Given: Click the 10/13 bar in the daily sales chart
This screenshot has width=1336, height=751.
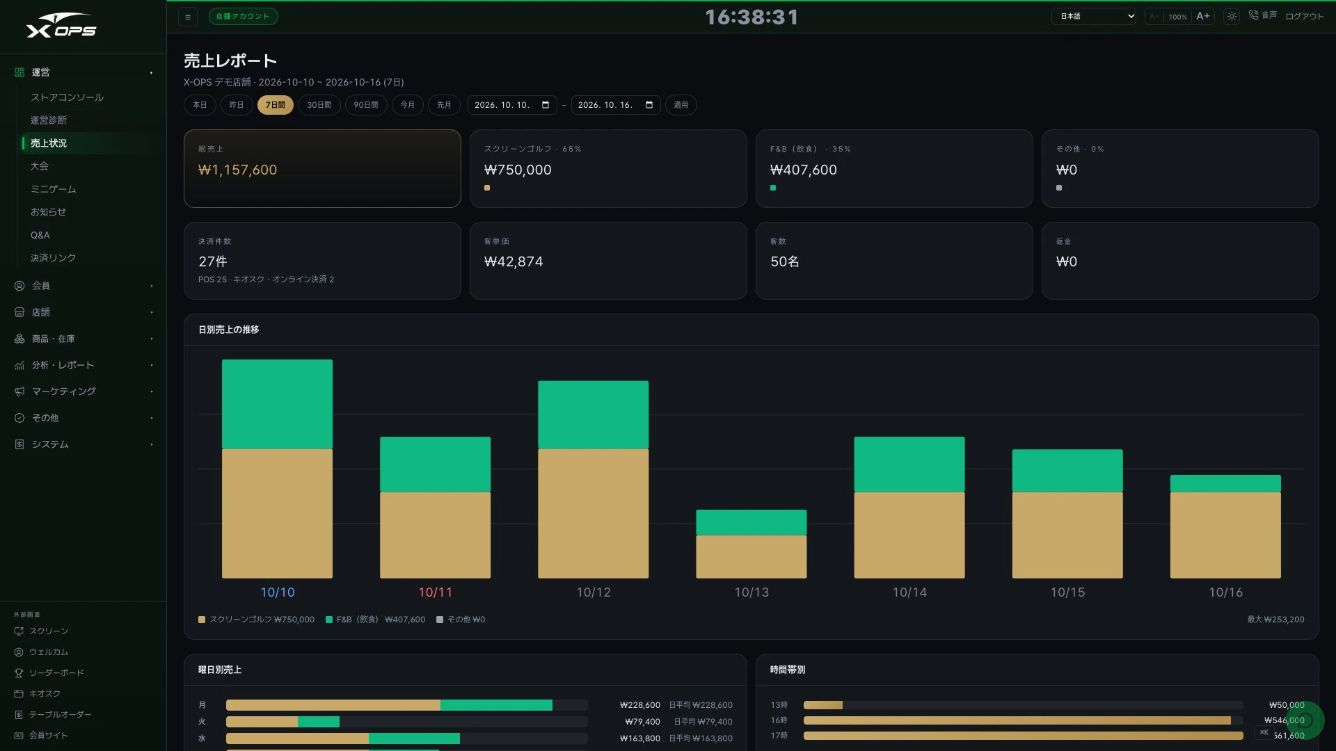Looking at the screenshot, I should 751,544.
